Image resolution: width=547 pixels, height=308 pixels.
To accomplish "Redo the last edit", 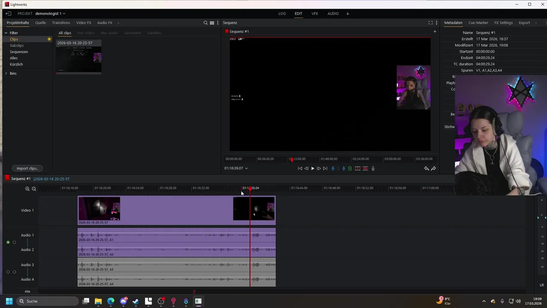I will (433, 169).
